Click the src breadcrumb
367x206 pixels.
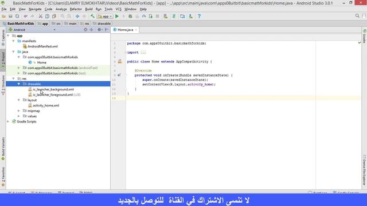tap(58, 23)
